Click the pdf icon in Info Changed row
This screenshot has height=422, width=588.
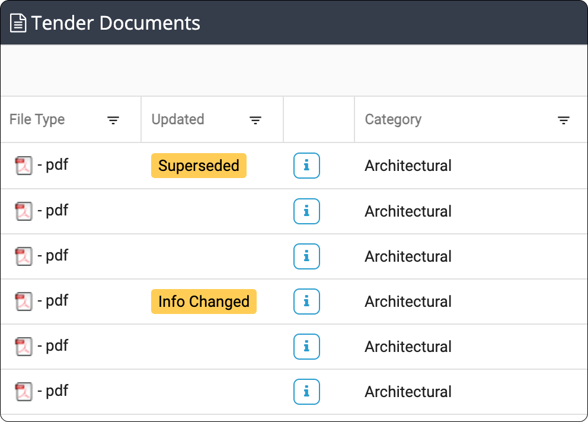point(24,302)
